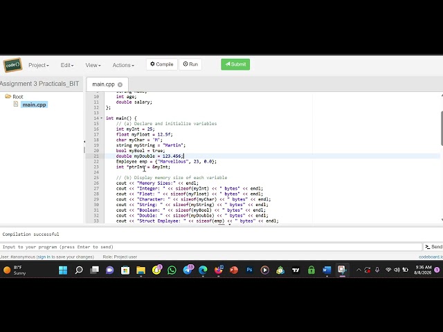Send input with the Send button
This screenshot has width=443, height=332.
(433, 247)
